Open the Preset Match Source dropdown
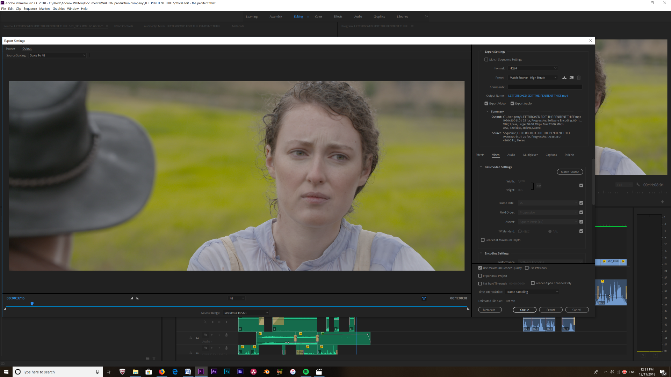 pos(533,77)
